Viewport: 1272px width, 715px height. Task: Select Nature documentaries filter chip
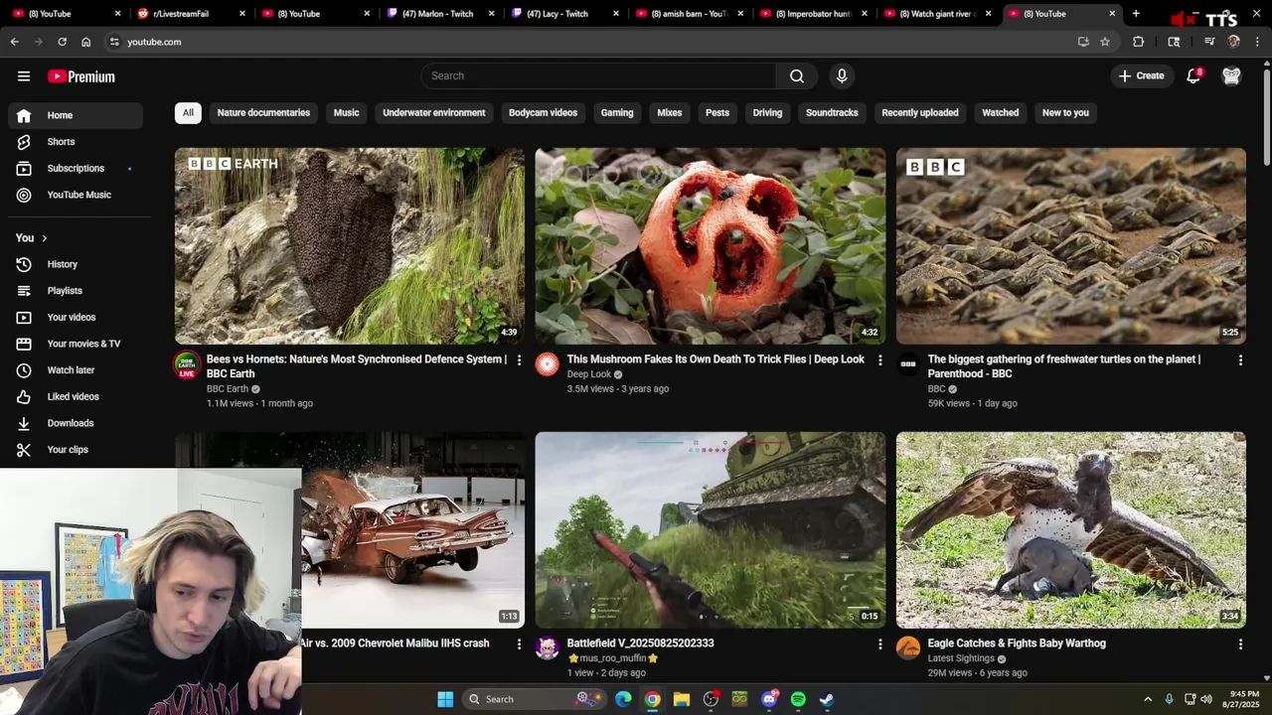[263, 112]
